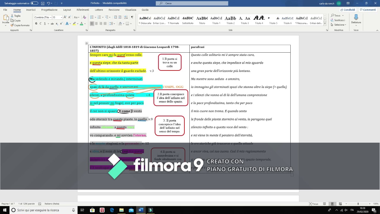Toggle superscript formatting
Image resolution: width=380 pixels, height=214 pixels.
pos(61,23)
